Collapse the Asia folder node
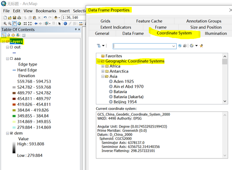232x170 pixels. [x=103, y=77]
